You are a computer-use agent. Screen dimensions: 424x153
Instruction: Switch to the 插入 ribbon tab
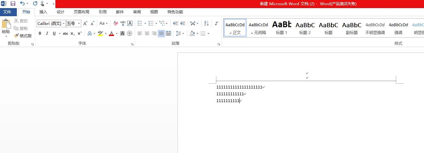point(43,12)
